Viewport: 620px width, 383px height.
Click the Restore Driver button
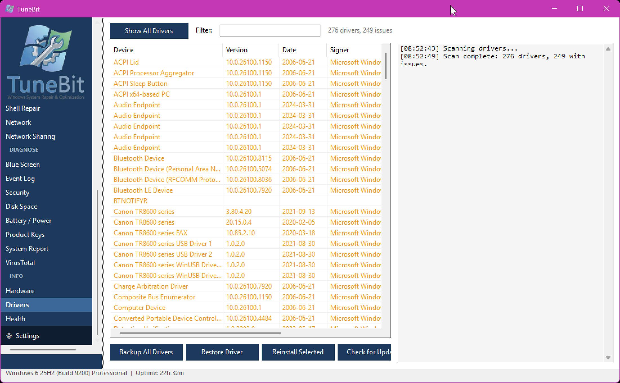pos(222,352)
